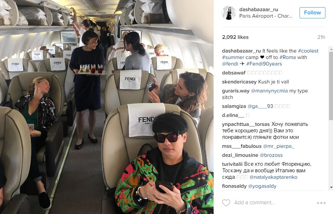Open the dashabazaar_ru username in header
This screenshot has height=214, width=333.
click(x=259, y=10)
